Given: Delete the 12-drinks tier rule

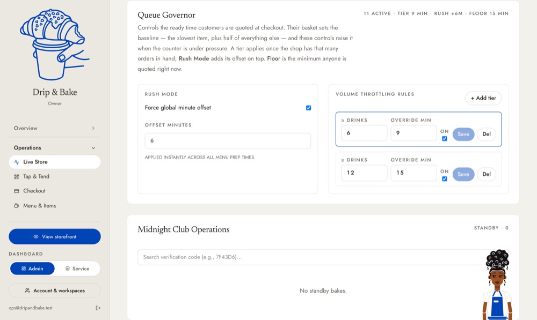Looking at the screenshot, I should pos(487,174).
